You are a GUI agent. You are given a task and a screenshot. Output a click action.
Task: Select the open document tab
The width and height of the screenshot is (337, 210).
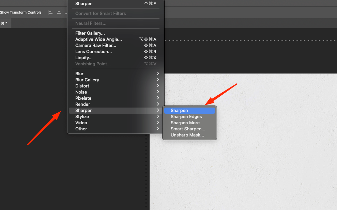(5, 23)
